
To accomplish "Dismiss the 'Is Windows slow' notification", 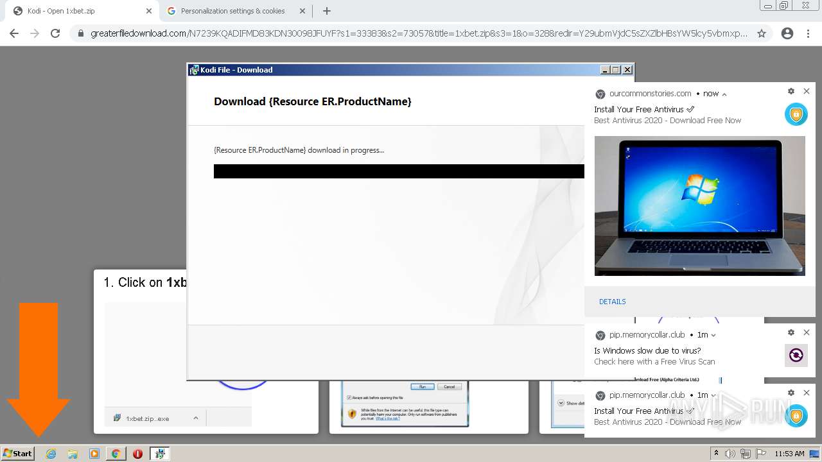I will [x=807, y=333].
